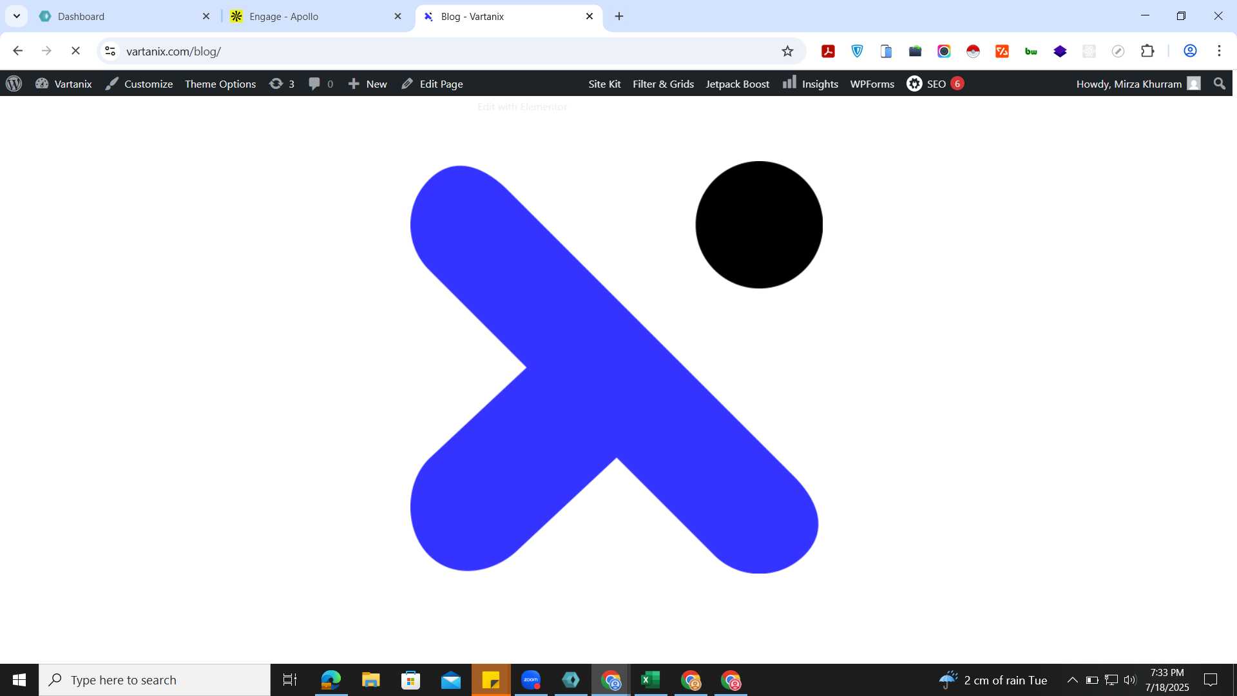Open the rain weather widget
This screenshot has height=696, width=1237.
993,680
